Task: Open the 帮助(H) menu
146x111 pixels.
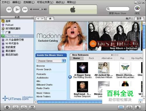Action: [x=72, y=2]
